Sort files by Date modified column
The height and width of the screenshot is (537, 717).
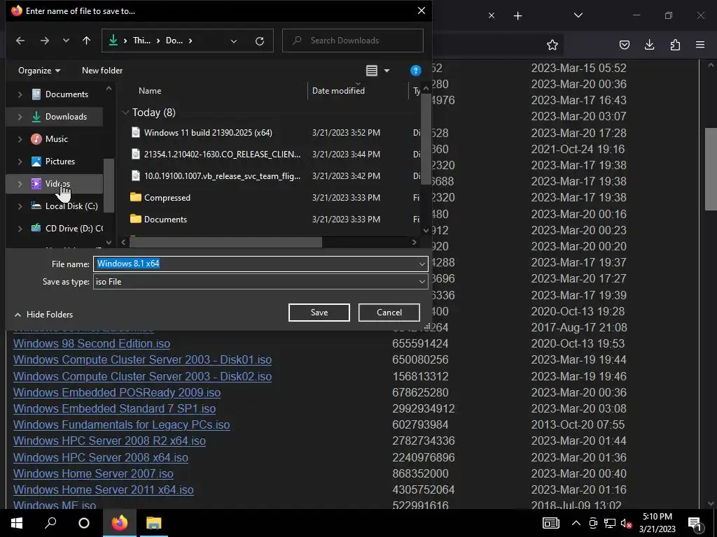pos(338,91)
